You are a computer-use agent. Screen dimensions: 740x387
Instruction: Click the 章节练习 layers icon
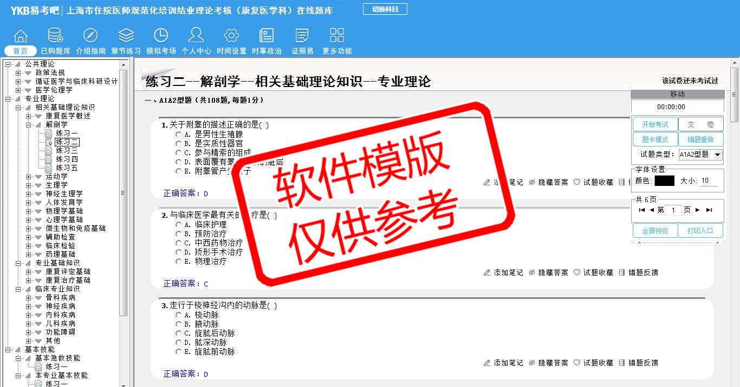click(126, 36)
